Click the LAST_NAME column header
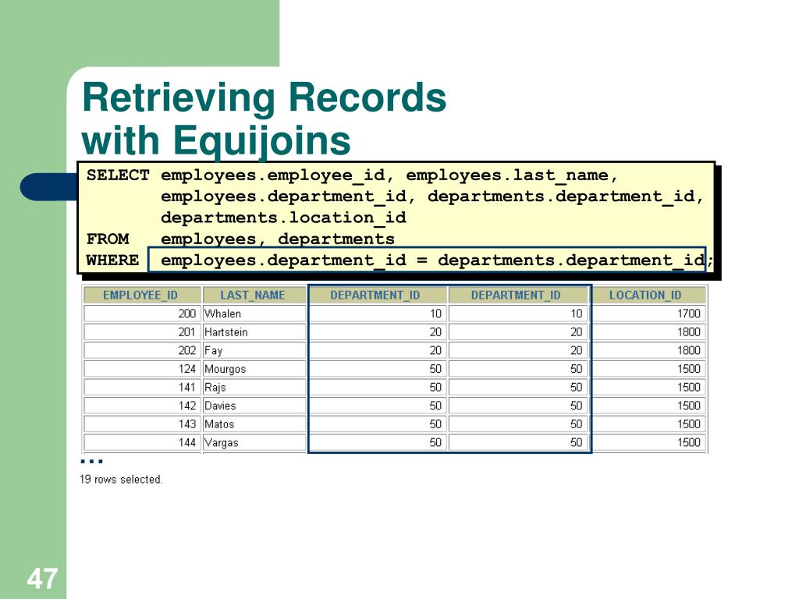The height and width of the screenshot is (599, 799). pos(254,295)
